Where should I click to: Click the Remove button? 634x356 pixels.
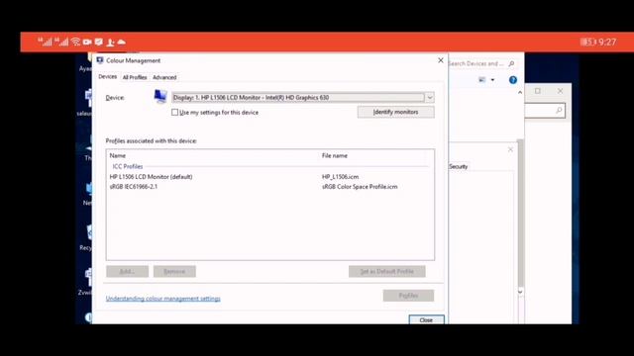click(174, 271)
